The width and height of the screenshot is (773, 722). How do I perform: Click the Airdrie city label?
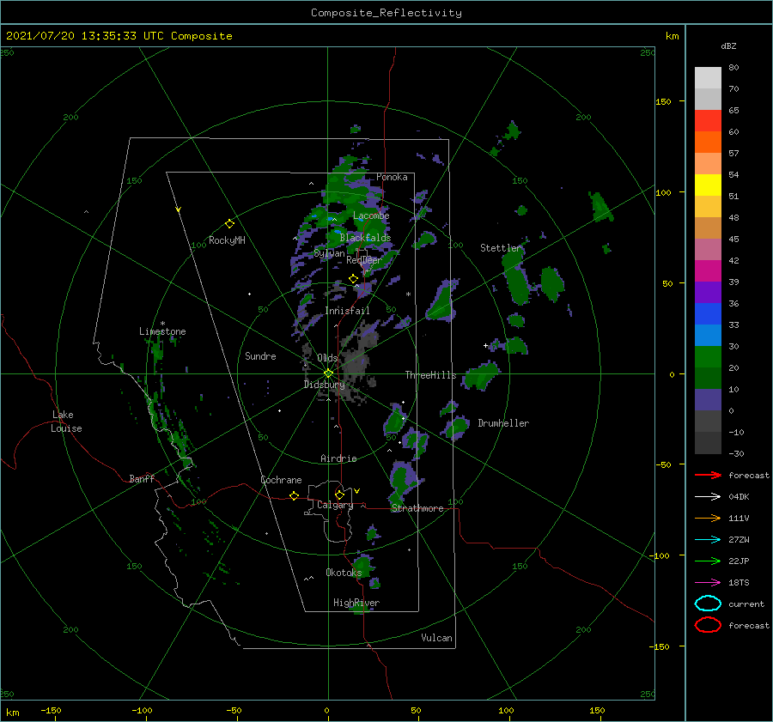(338, 458)
